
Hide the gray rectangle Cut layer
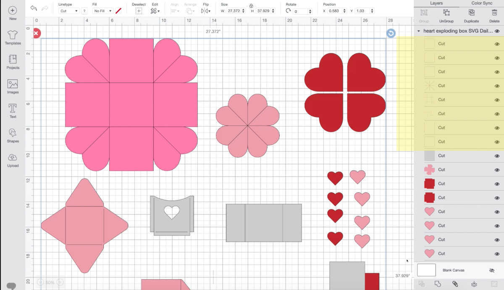[x=497, y=155]
